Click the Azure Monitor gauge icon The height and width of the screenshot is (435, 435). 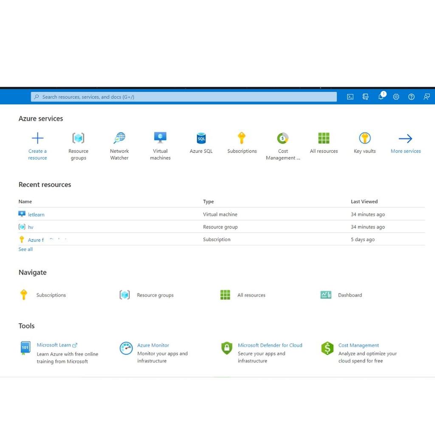(x=126, y=348)
